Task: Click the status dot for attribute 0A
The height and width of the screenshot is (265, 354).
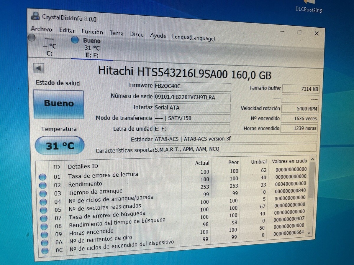Action: pos(45,243)
